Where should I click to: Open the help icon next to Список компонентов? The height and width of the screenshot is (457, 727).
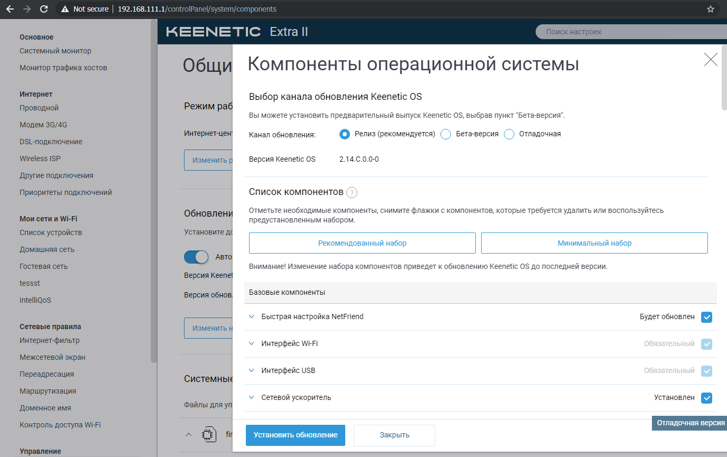352,192
